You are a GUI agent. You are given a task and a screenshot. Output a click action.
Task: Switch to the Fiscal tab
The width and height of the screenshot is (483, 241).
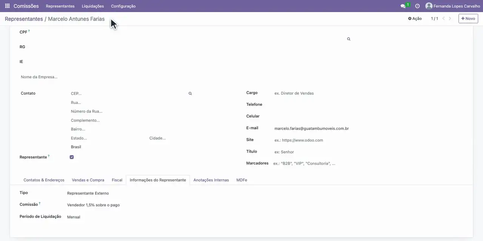pos(117,180)
